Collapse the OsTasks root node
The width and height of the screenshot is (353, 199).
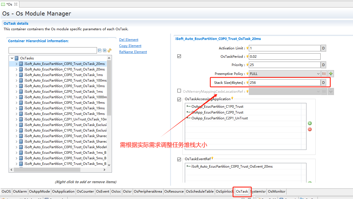coord(12,58)
